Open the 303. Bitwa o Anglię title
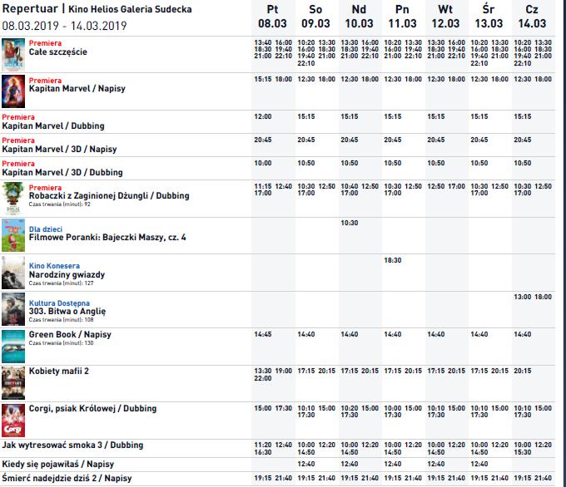Screen dimensions: 566x487 pyautogui.click(x=67, y=312)
